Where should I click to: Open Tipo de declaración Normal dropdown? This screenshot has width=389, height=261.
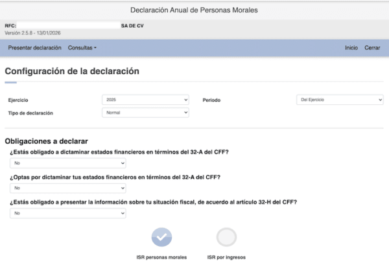[x=145, y=113]
